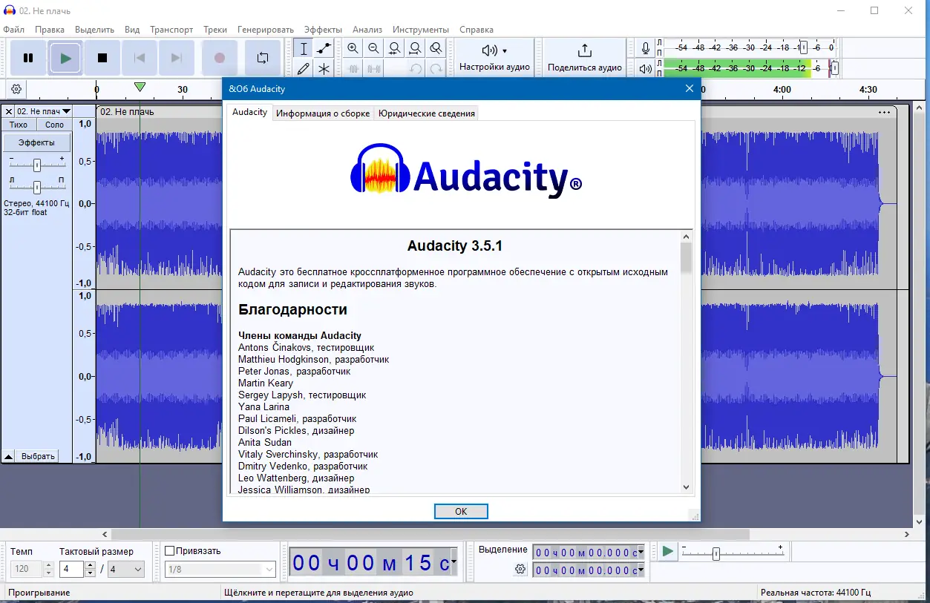
Task: Select the Draw pencil tool
Action: click(x=303, y=69)
